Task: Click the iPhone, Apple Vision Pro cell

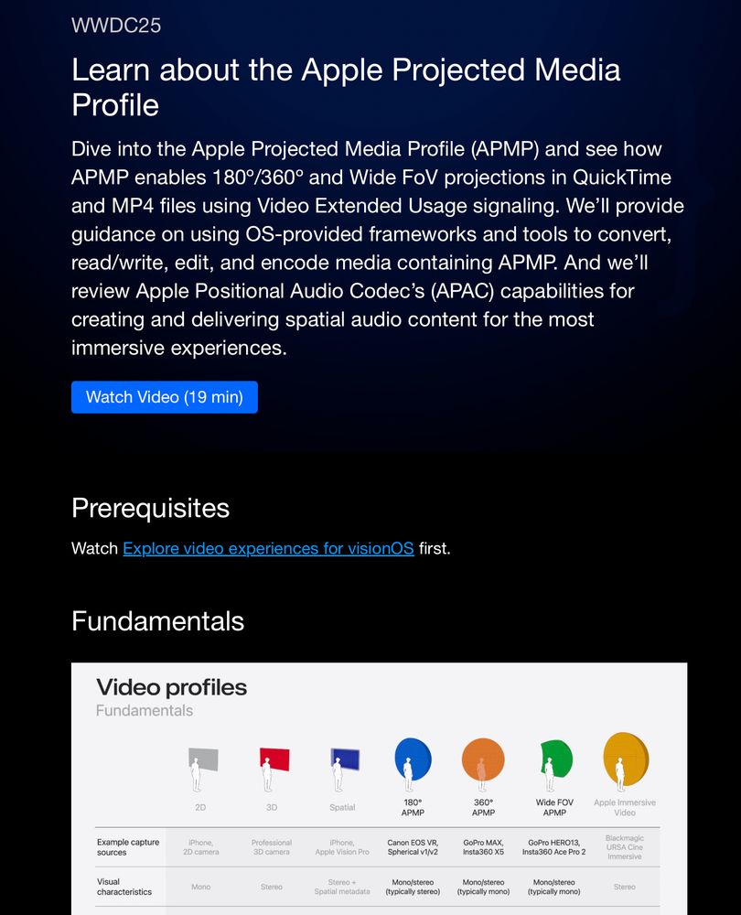Action: click(342, 847)
